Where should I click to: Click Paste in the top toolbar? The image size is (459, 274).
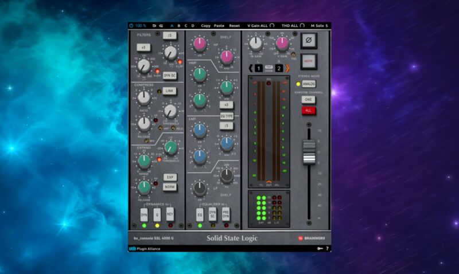coord(219,26)
